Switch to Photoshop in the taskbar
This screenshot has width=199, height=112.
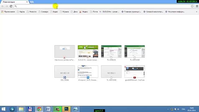[66, 109]
